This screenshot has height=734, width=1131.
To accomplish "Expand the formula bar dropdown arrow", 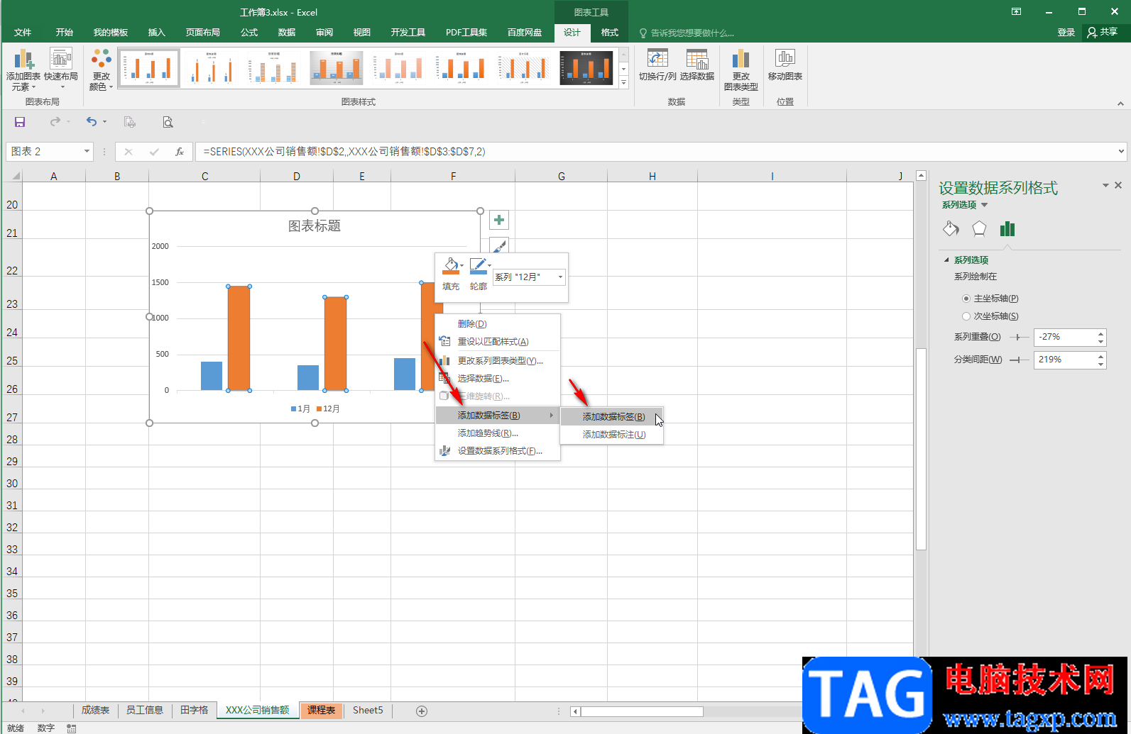I will click(x=1121, y=151).
